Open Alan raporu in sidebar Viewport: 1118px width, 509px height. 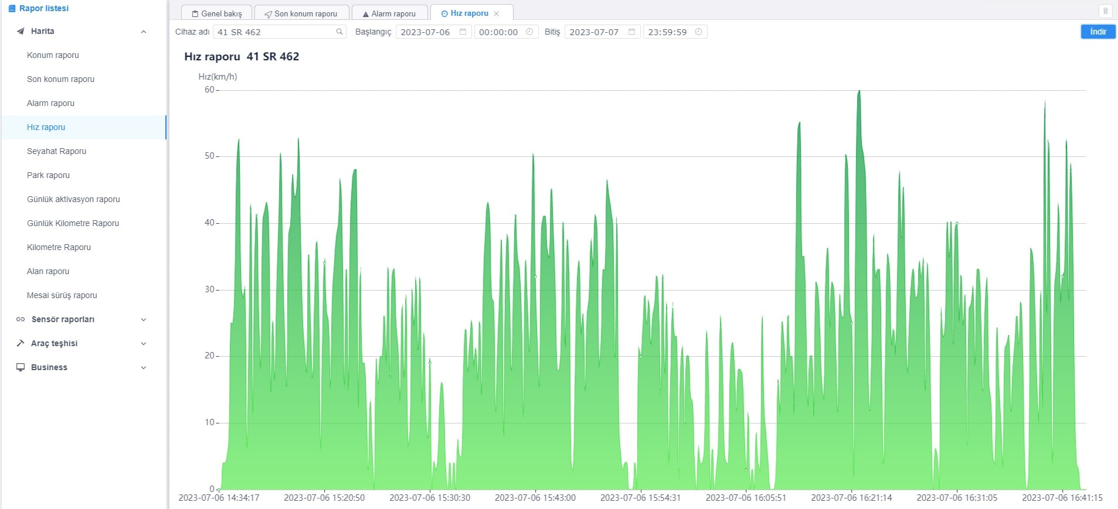click(x=48, y=271)
